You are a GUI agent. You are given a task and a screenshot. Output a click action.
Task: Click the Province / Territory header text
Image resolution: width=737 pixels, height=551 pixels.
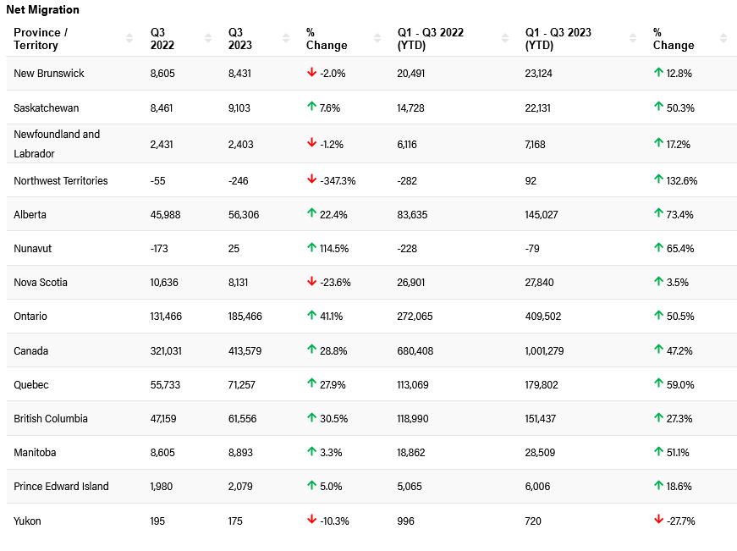point(41,39)
